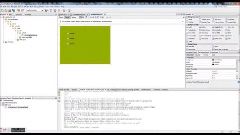The image size is (240, 135).
Task: Switch to the Favorites tab
Action: [28, 15]
